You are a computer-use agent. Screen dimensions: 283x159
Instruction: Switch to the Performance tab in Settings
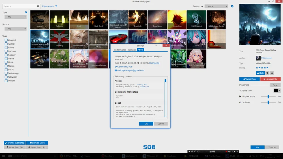120,50
